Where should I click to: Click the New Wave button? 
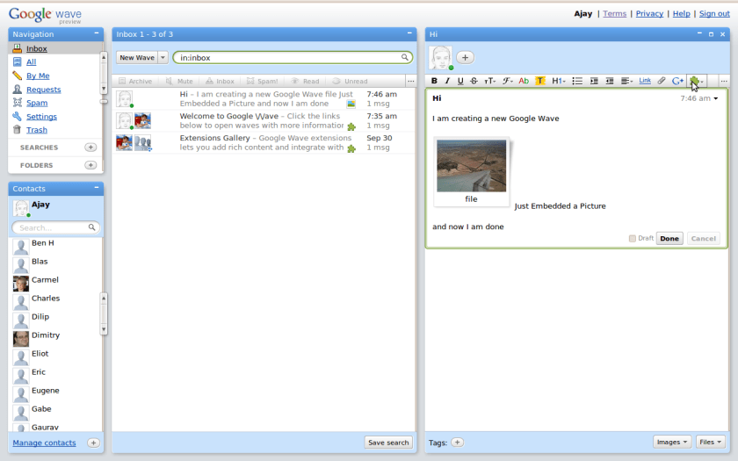137,57
